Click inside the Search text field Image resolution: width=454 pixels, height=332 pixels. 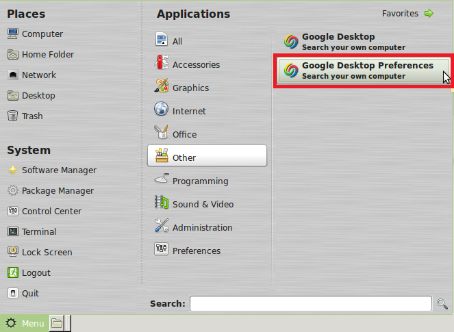click(311, 304)
